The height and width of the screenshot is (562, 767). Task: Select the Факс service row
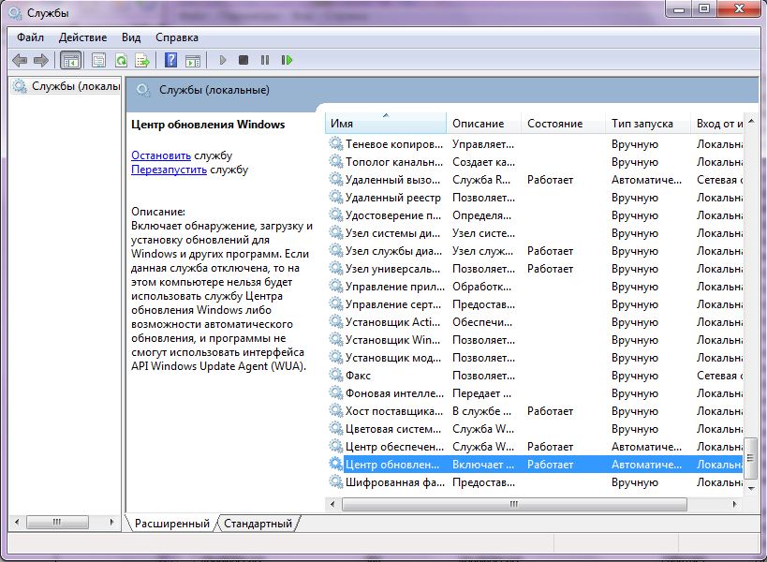click(358, 375)
